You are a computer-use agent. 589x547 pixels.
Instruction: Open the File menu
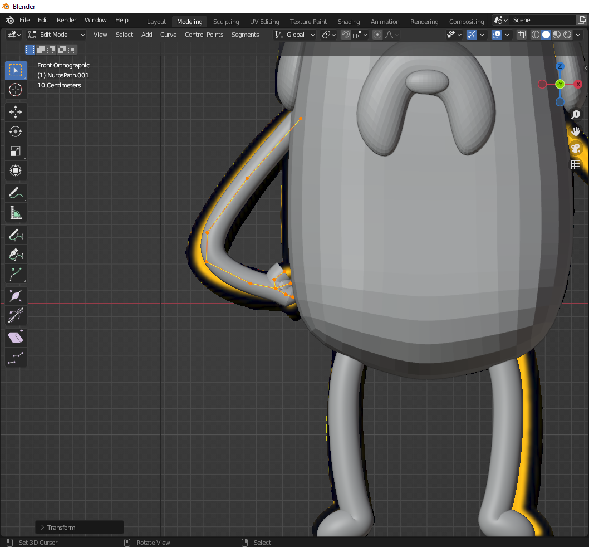pyautogui.click(x=24, y=20)
